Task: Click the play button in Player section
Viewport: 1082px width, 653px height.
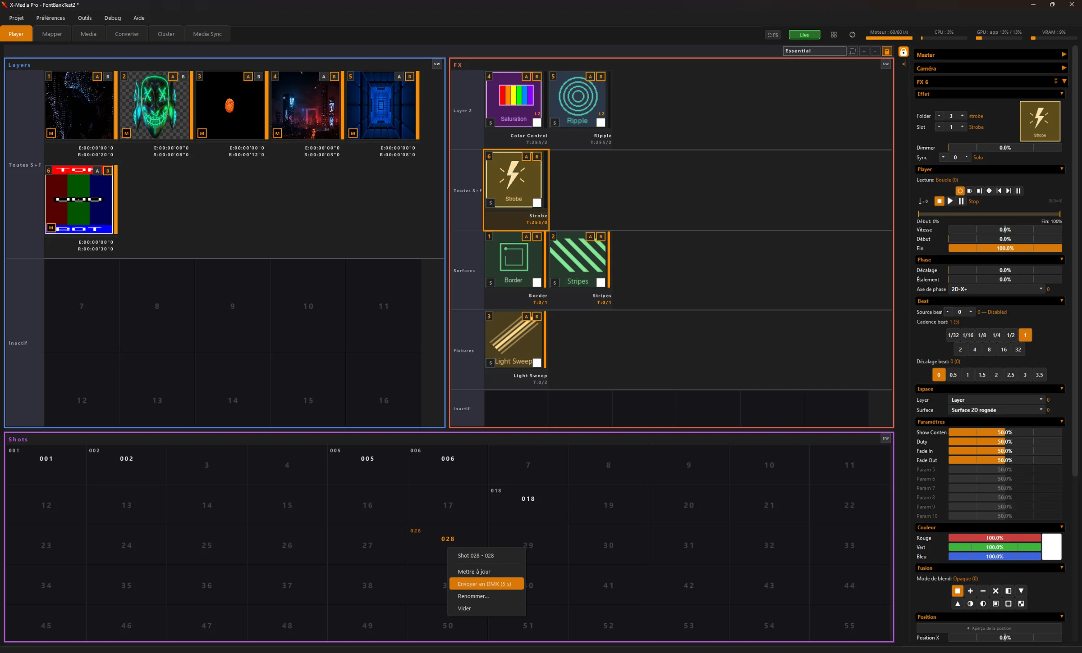Action: (x=950, y=201)
